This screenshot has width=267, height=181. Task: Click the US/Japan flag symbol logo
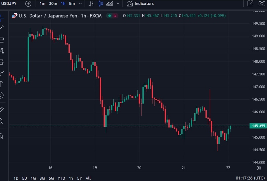(15, 16)
